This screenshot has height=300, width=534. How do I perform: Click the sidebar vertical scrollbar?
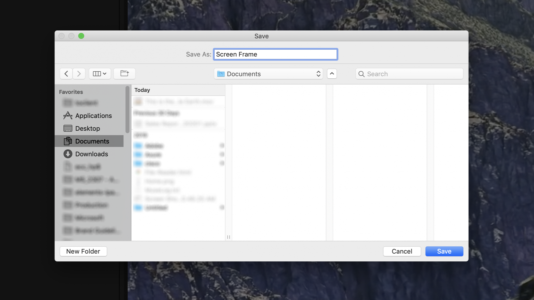[127, 110]
